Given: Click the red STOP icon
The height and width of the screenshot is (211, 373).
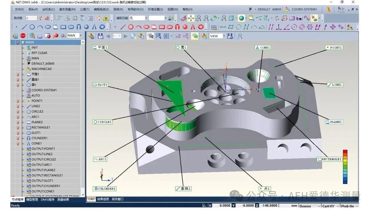Looking at the screenshot, I should coord(23,36).
